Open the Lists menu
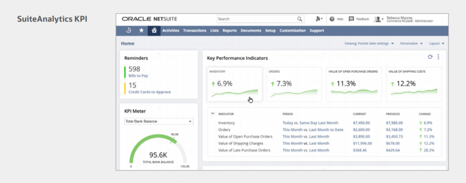This screenshot has width=466, height=183. click(x=214, y=30)
